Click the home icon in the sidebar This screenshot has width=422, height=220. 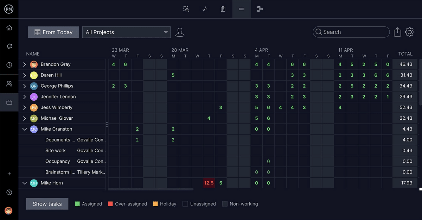click(x=9, y=28)
